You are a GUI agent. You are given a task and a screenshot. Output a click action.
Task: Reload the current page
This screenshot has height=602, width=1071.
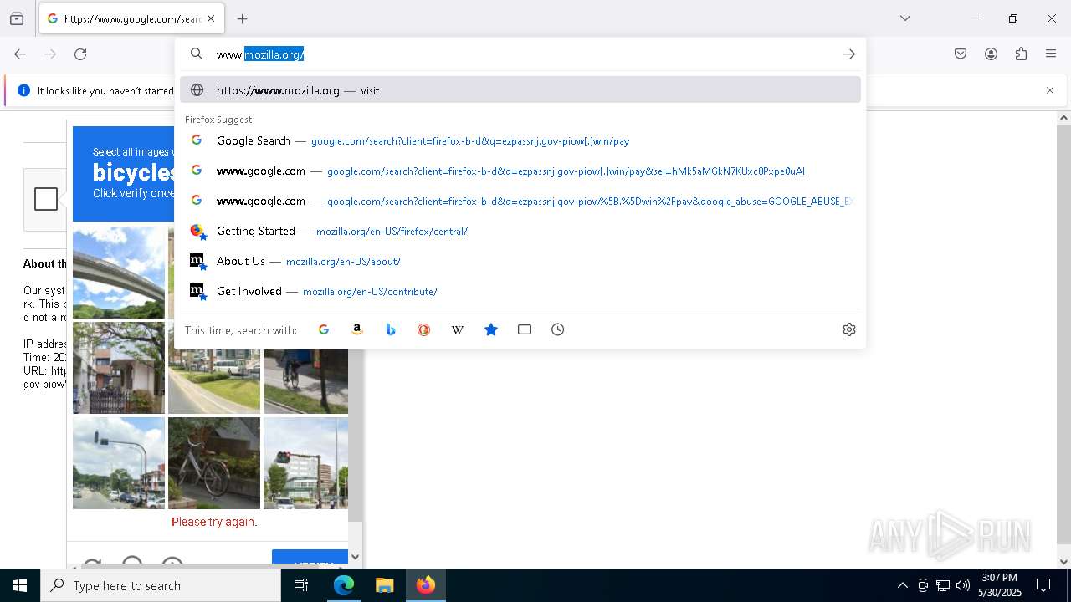coord(80,54)
